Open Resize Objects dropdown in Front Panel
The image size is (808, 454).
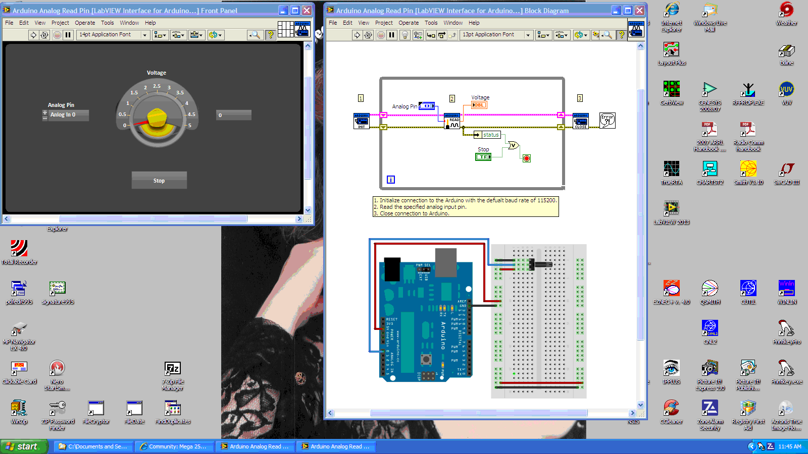pos(196,35)
